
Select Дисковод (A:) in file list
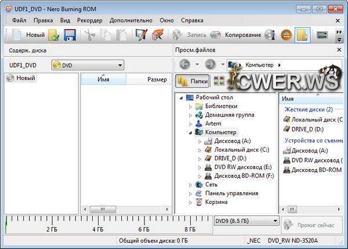[306, 151]
